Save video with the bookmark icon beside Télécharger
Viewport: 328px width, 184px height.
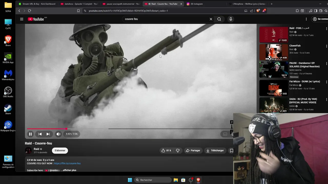coord(231,151)
